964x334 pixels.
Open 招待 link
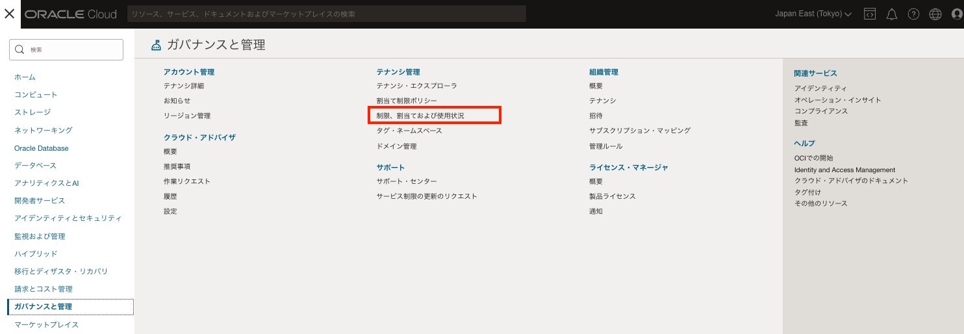596,116
